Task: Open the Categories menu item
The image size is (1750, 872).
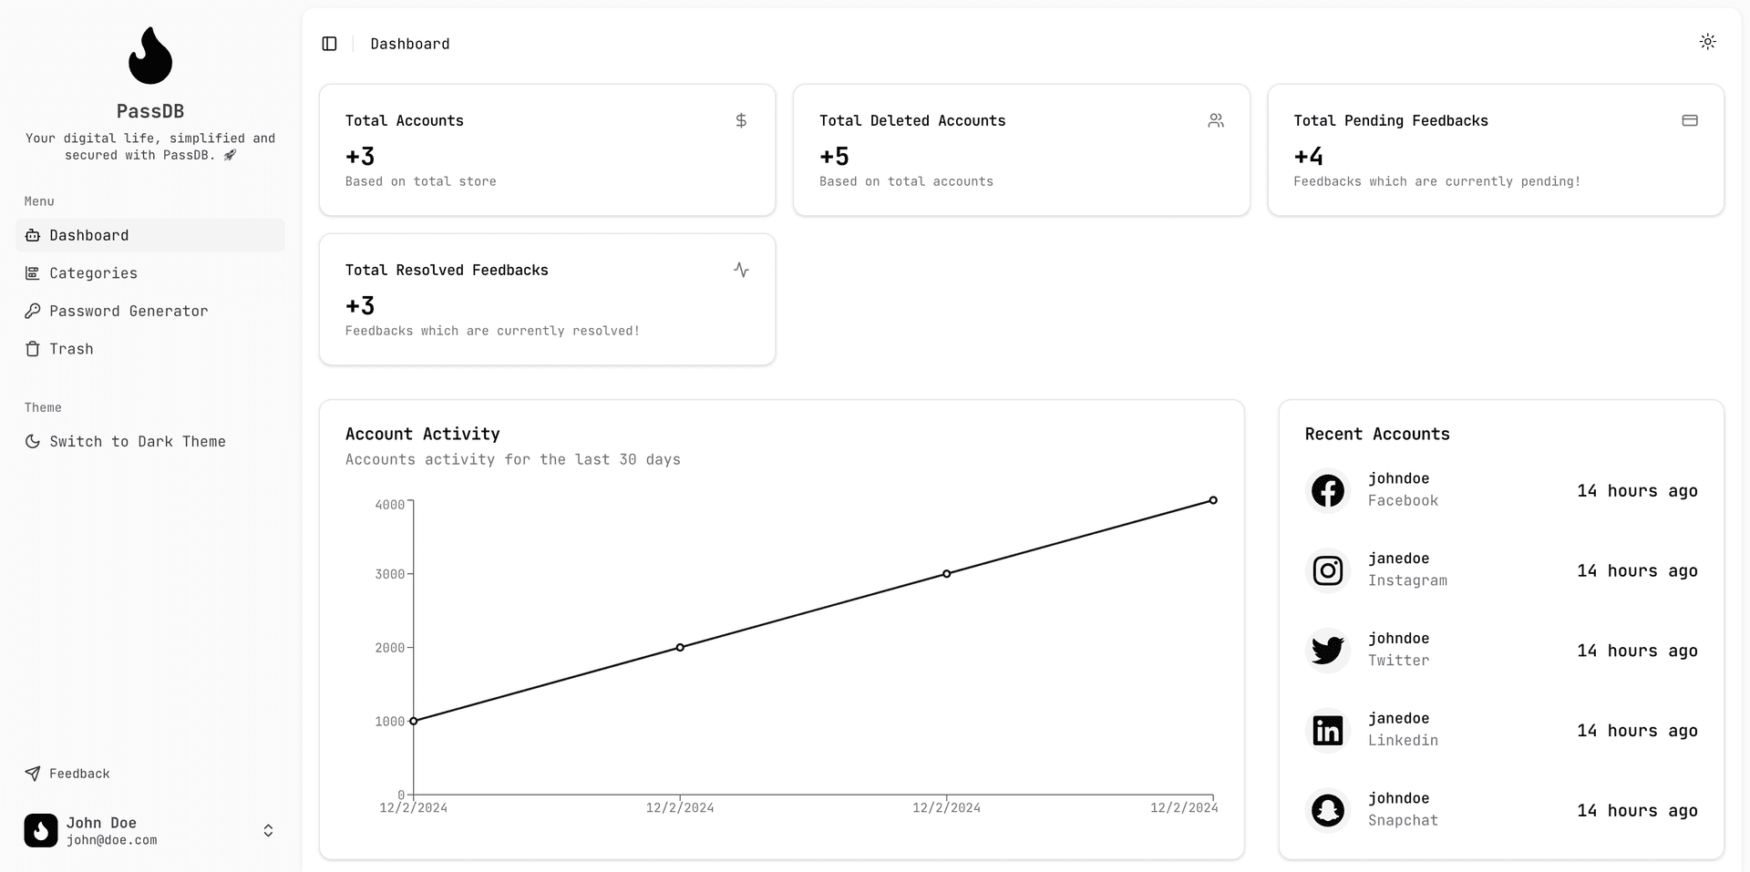Action: coord(93,273)
